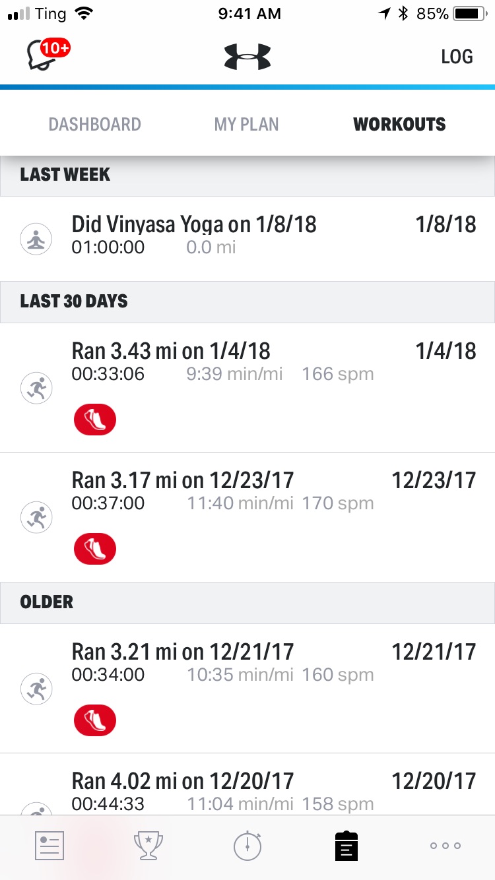Viewport: 495px width, 880px height.
Task: Tap the LOG button
Action: [457, 57]
